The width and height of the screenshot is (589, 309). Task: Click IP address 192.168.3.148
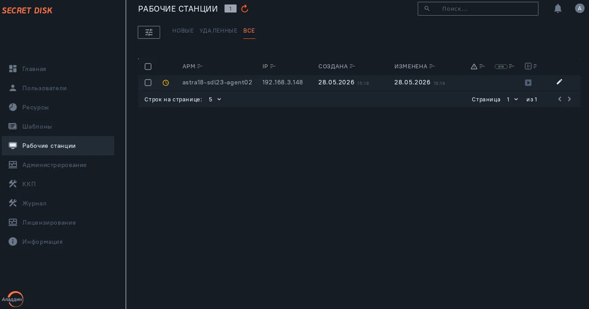pos(283,83)
